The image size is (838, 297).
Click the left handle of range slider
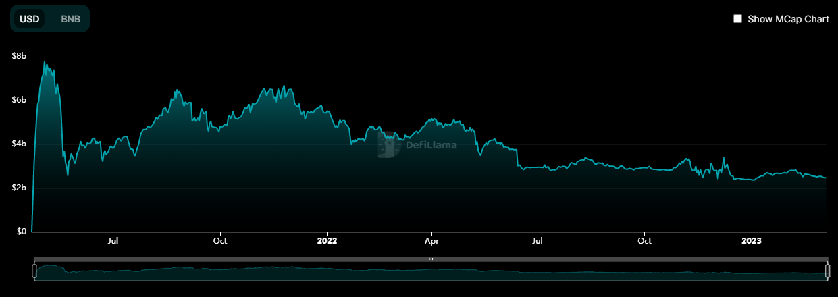coord(34,271)
